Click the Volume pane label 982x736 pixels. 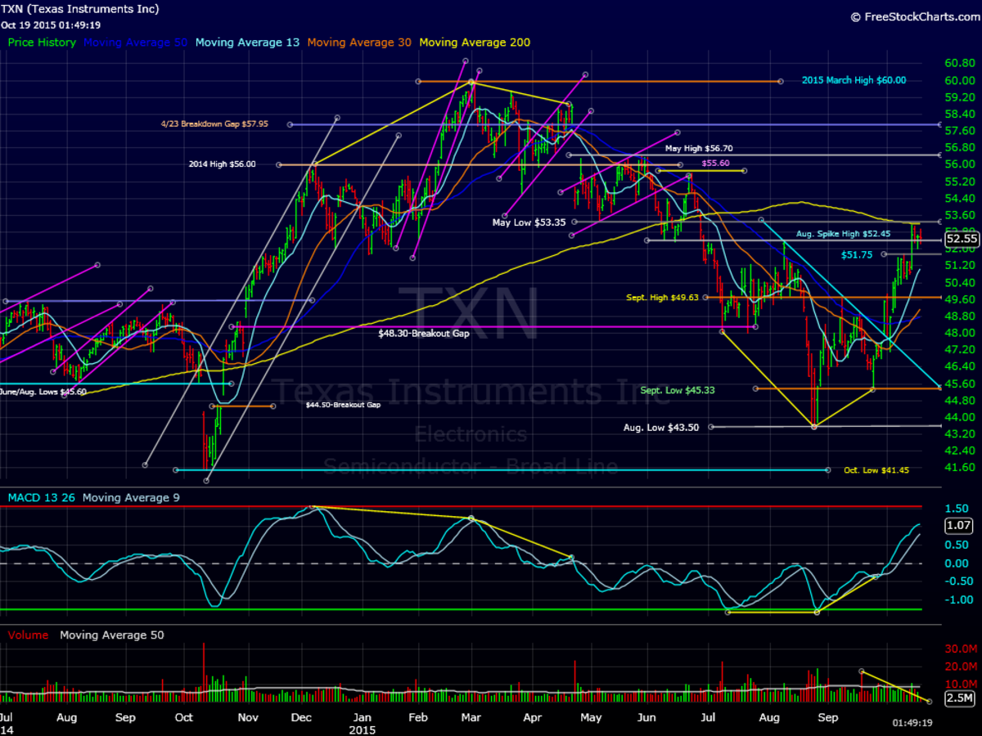[28, 635]
